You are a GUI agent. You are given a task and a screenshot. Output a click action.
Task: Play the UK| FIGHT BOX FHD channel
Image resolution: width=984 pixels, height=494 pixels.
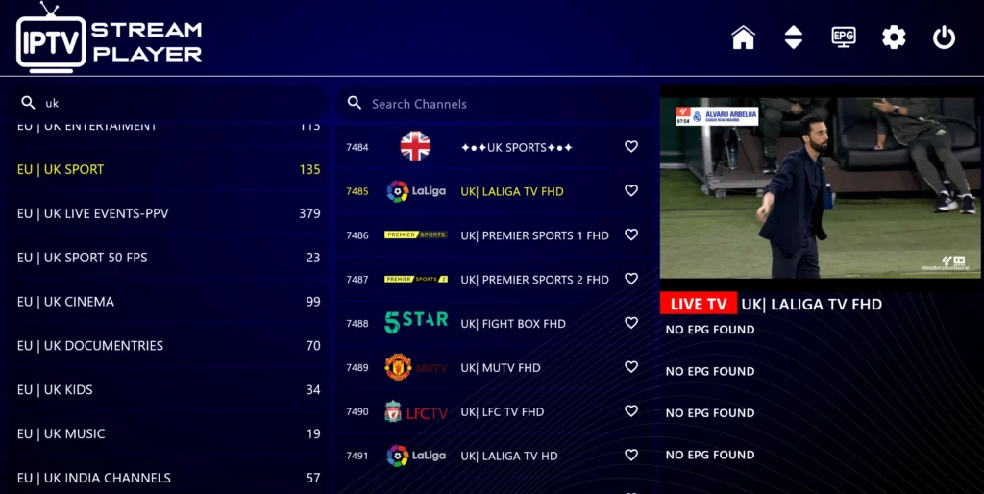pyautogui.click(x=493, y=323)
